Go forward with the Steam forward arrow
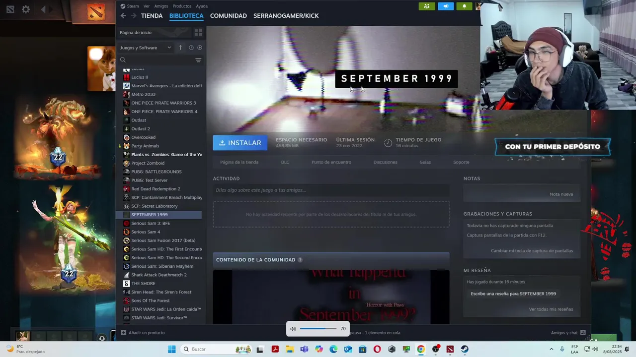636x357 pixels. [x=134, y=16]
